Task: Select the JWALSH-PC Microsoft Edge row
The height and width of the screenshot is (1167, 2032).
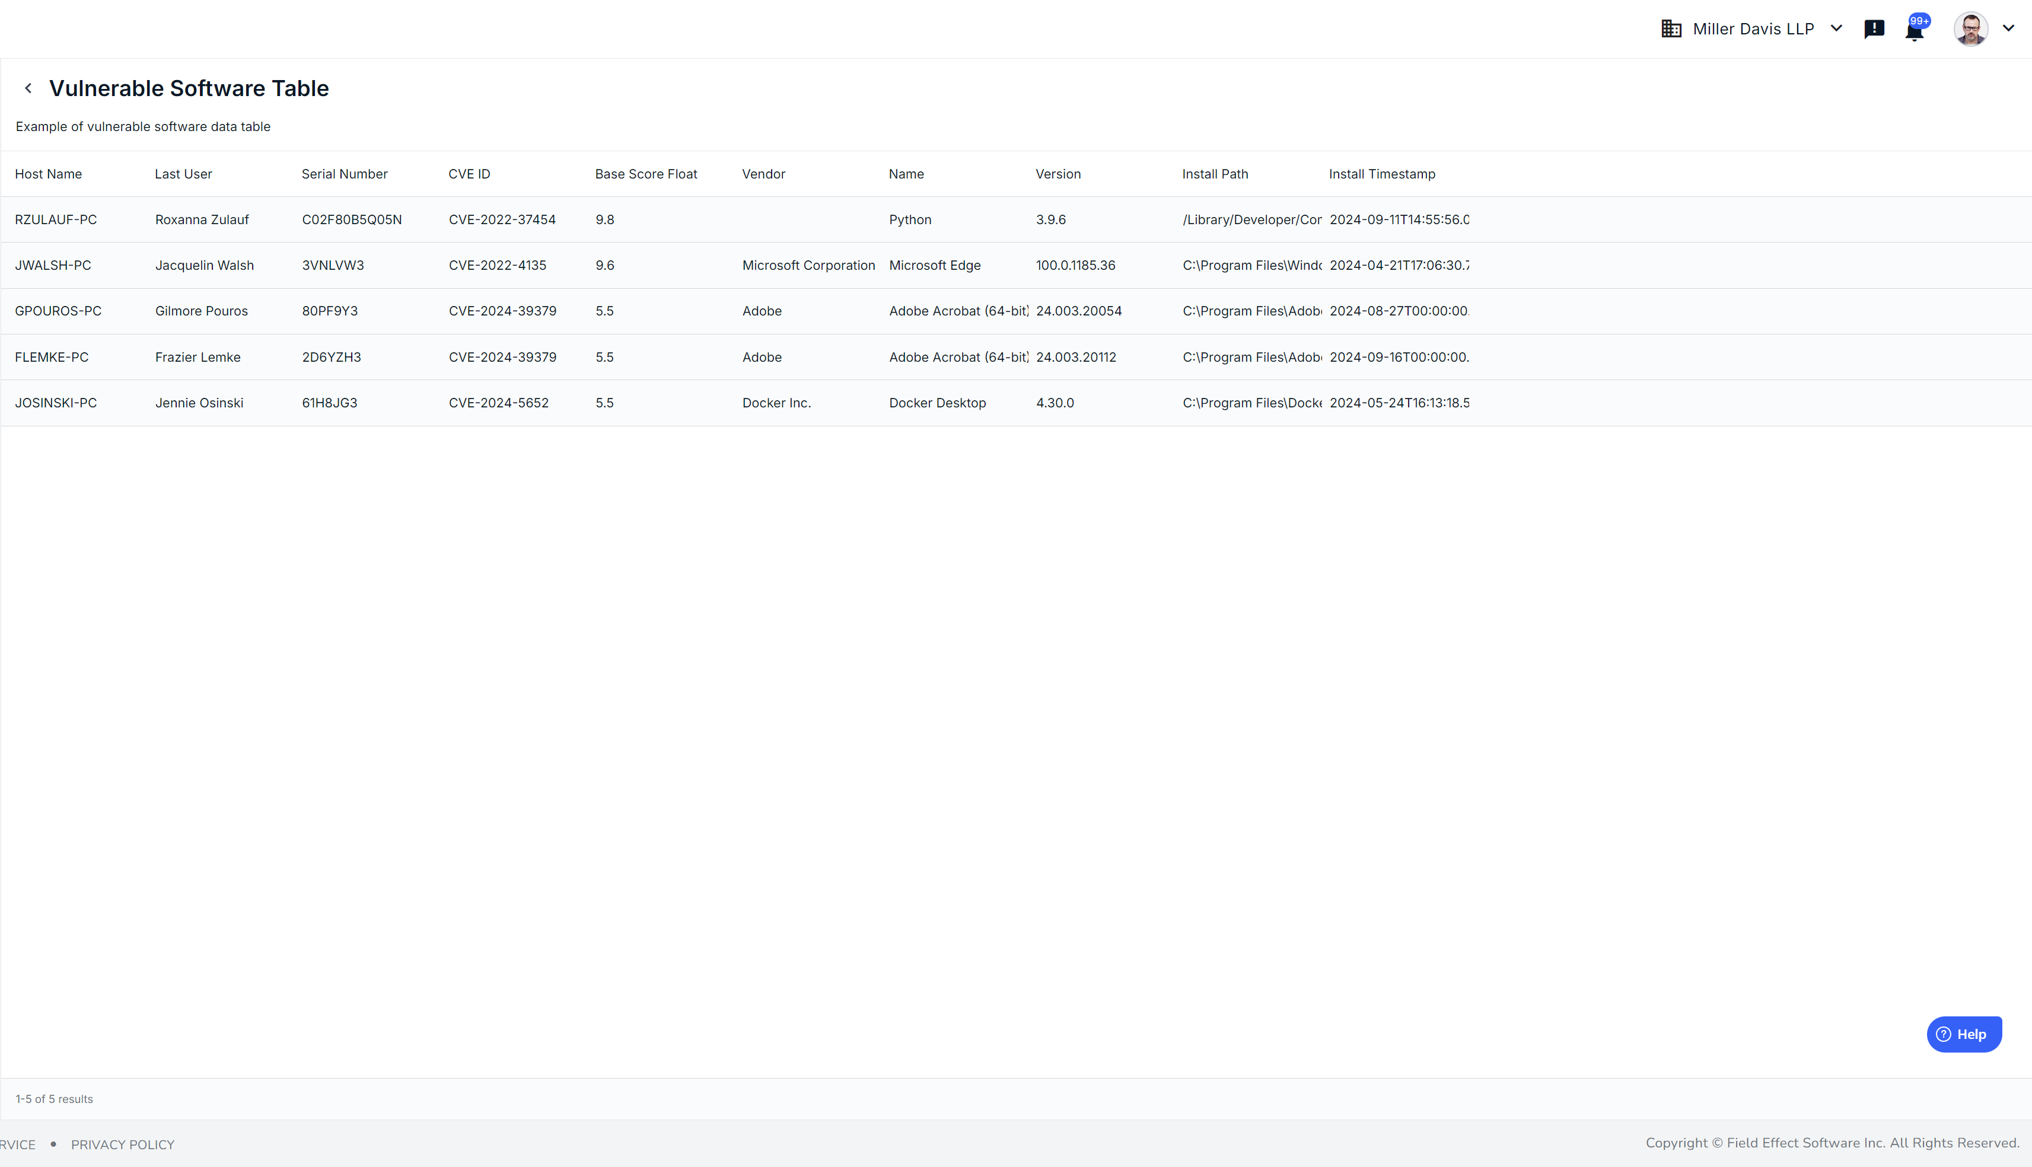Action: tap(934, 265)
